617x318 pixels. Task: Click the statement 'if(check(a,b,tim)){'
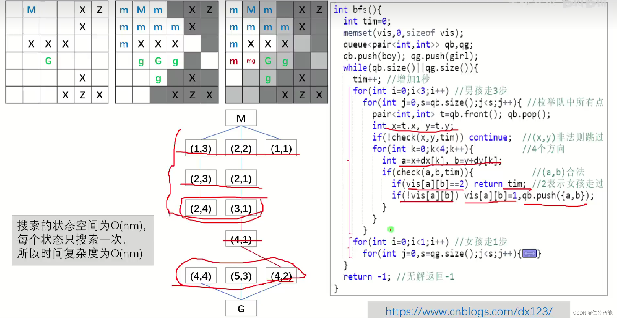(x=428, y=172)
